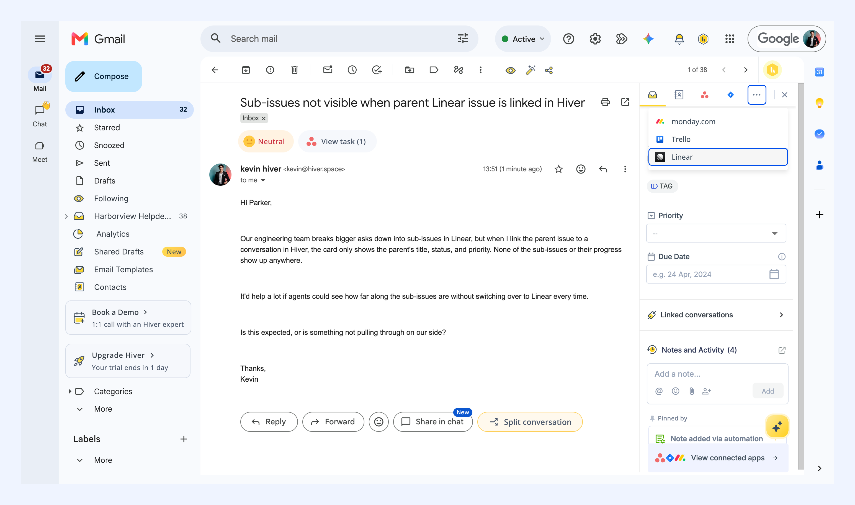
Task: Click the share icon in email toolbar
Action: [549, 70]
